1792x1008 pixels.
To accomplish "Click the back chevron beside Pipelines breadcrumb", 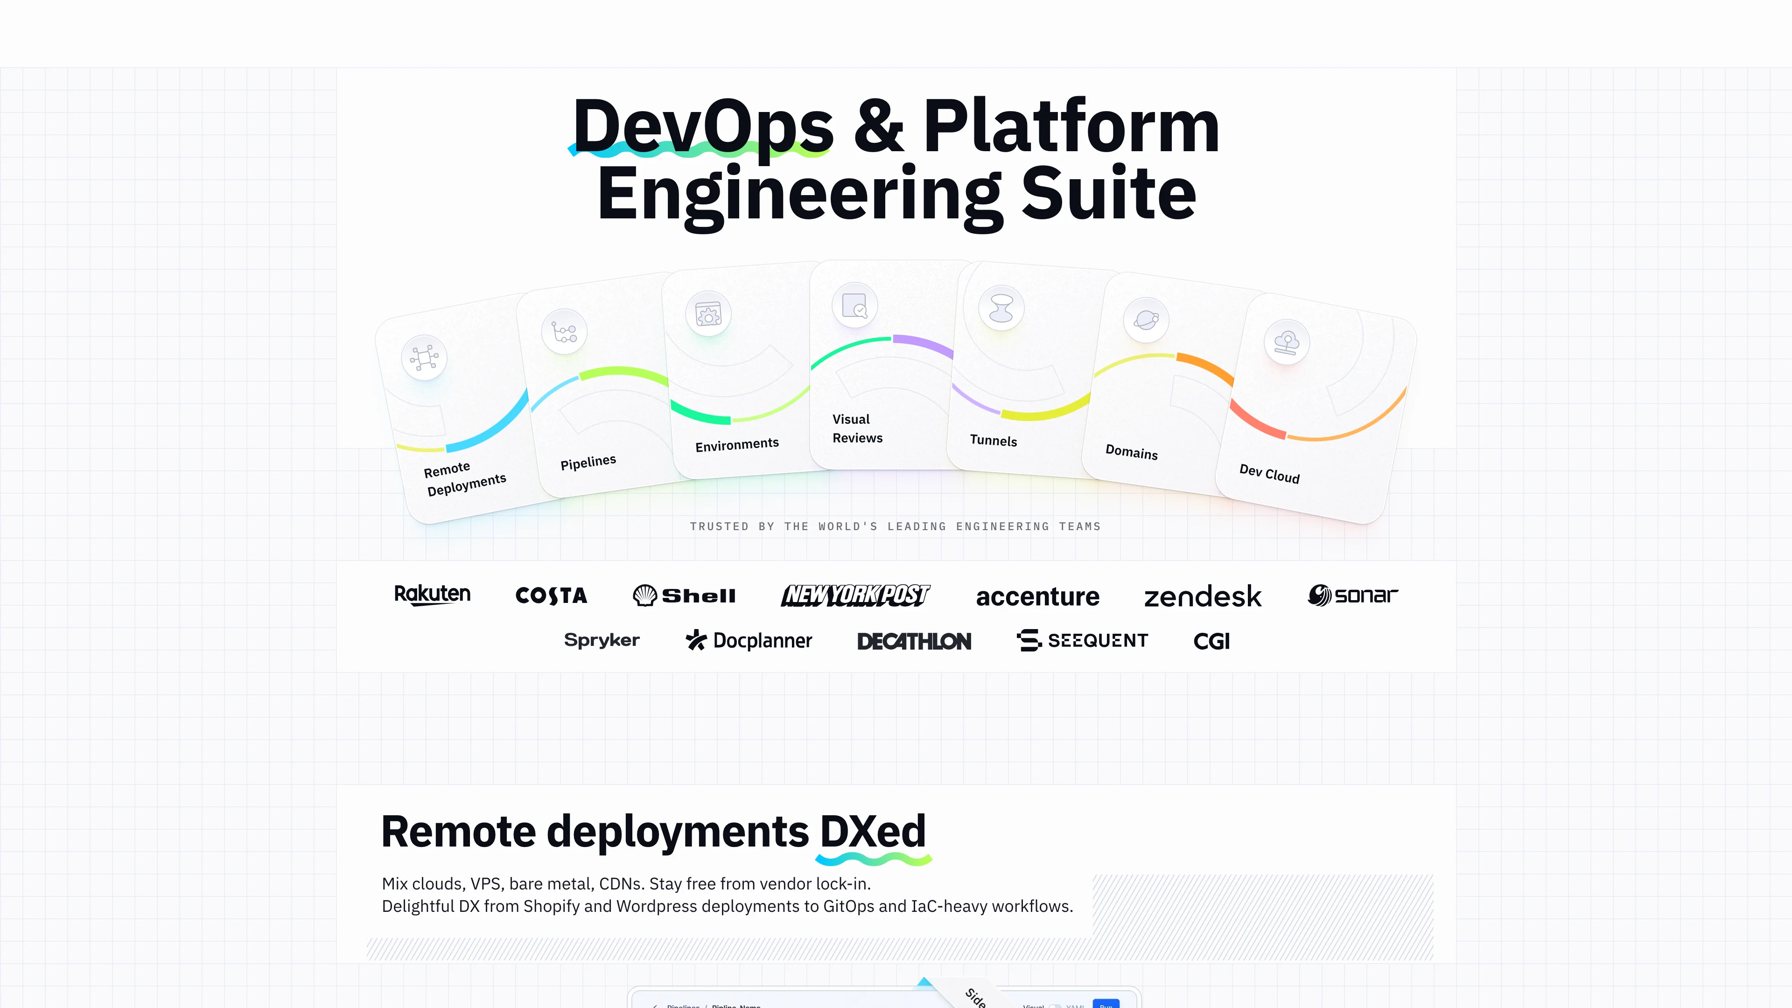I will [655, 1006].
